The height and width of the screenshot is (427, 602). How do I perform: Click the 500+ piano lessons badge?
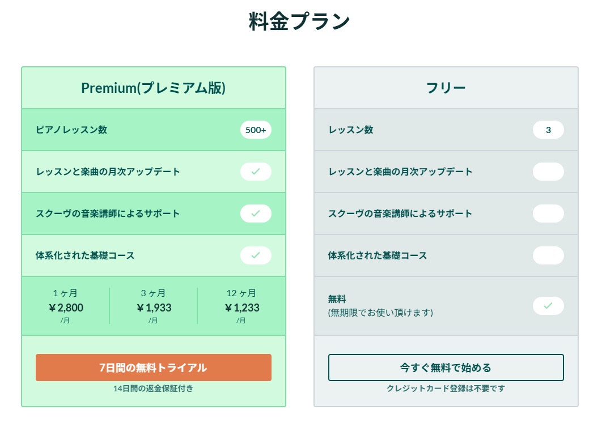(x=256, y=130)
